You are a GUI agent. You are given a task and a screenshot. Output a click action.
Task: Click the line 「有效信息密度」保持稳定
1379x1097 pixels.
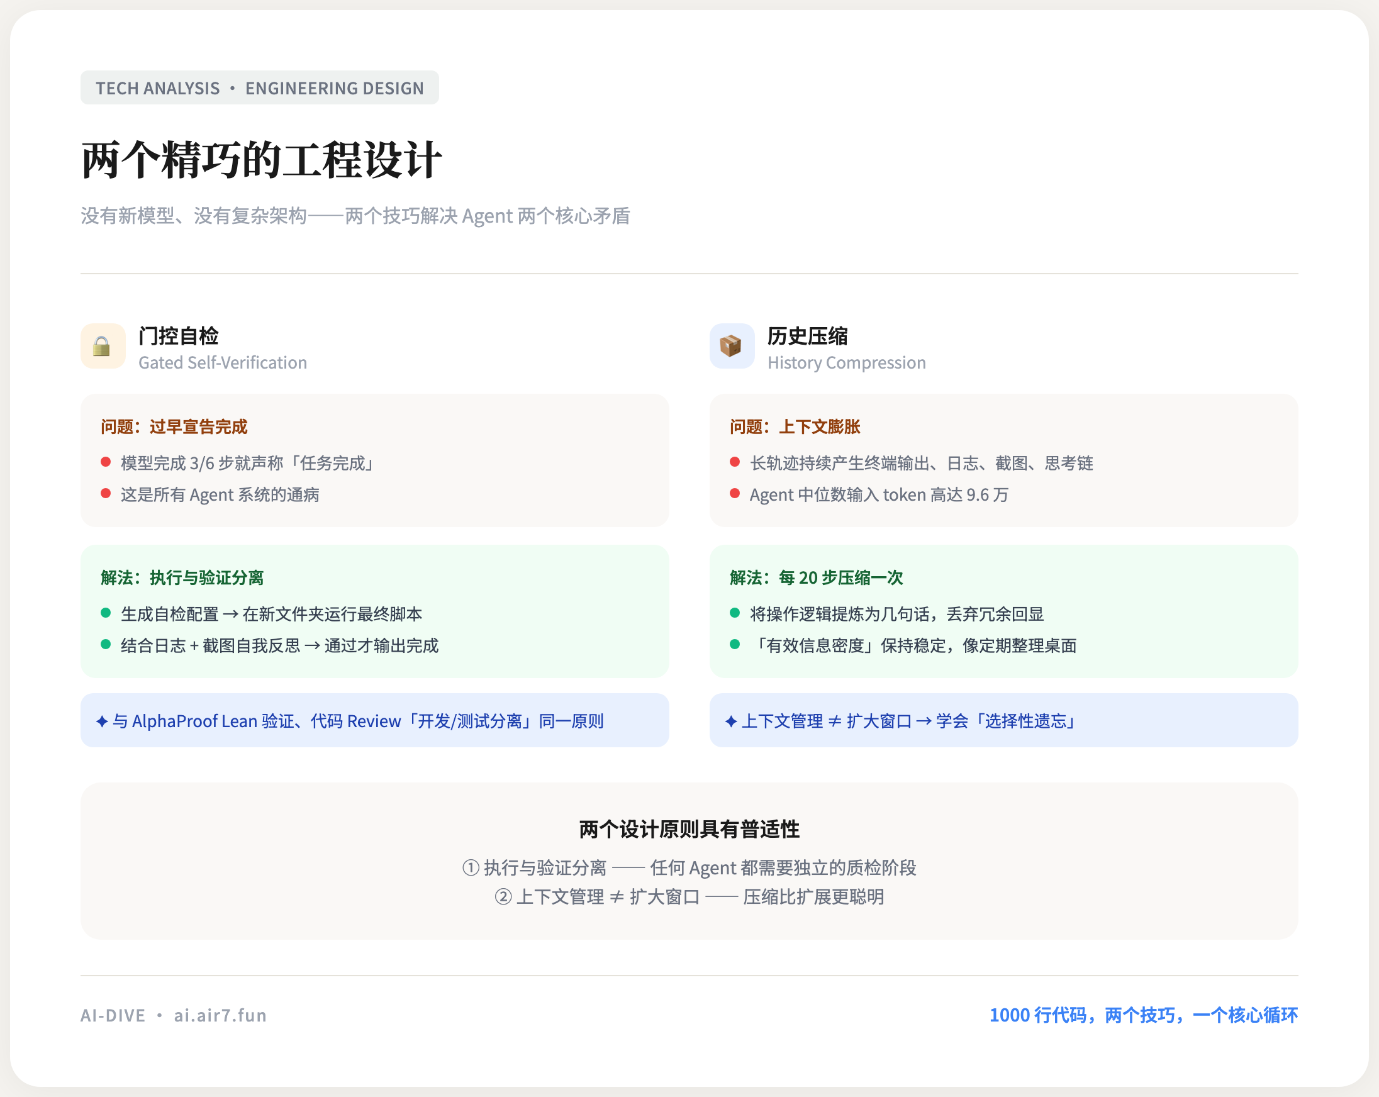click(913, 645)
